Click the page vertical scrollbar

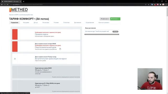coord(167,12)
